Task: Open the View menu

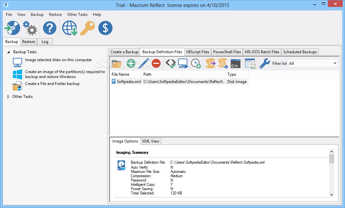Action: (21, 15)
